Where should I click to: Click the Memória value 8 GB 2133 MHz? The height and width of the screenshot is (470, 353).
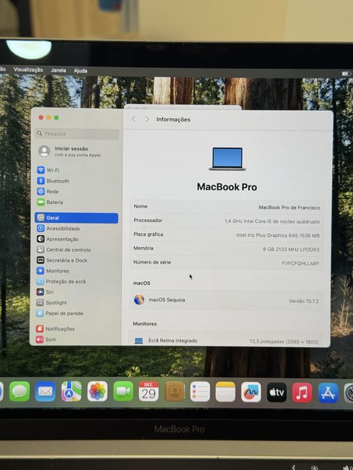point(291,249)
